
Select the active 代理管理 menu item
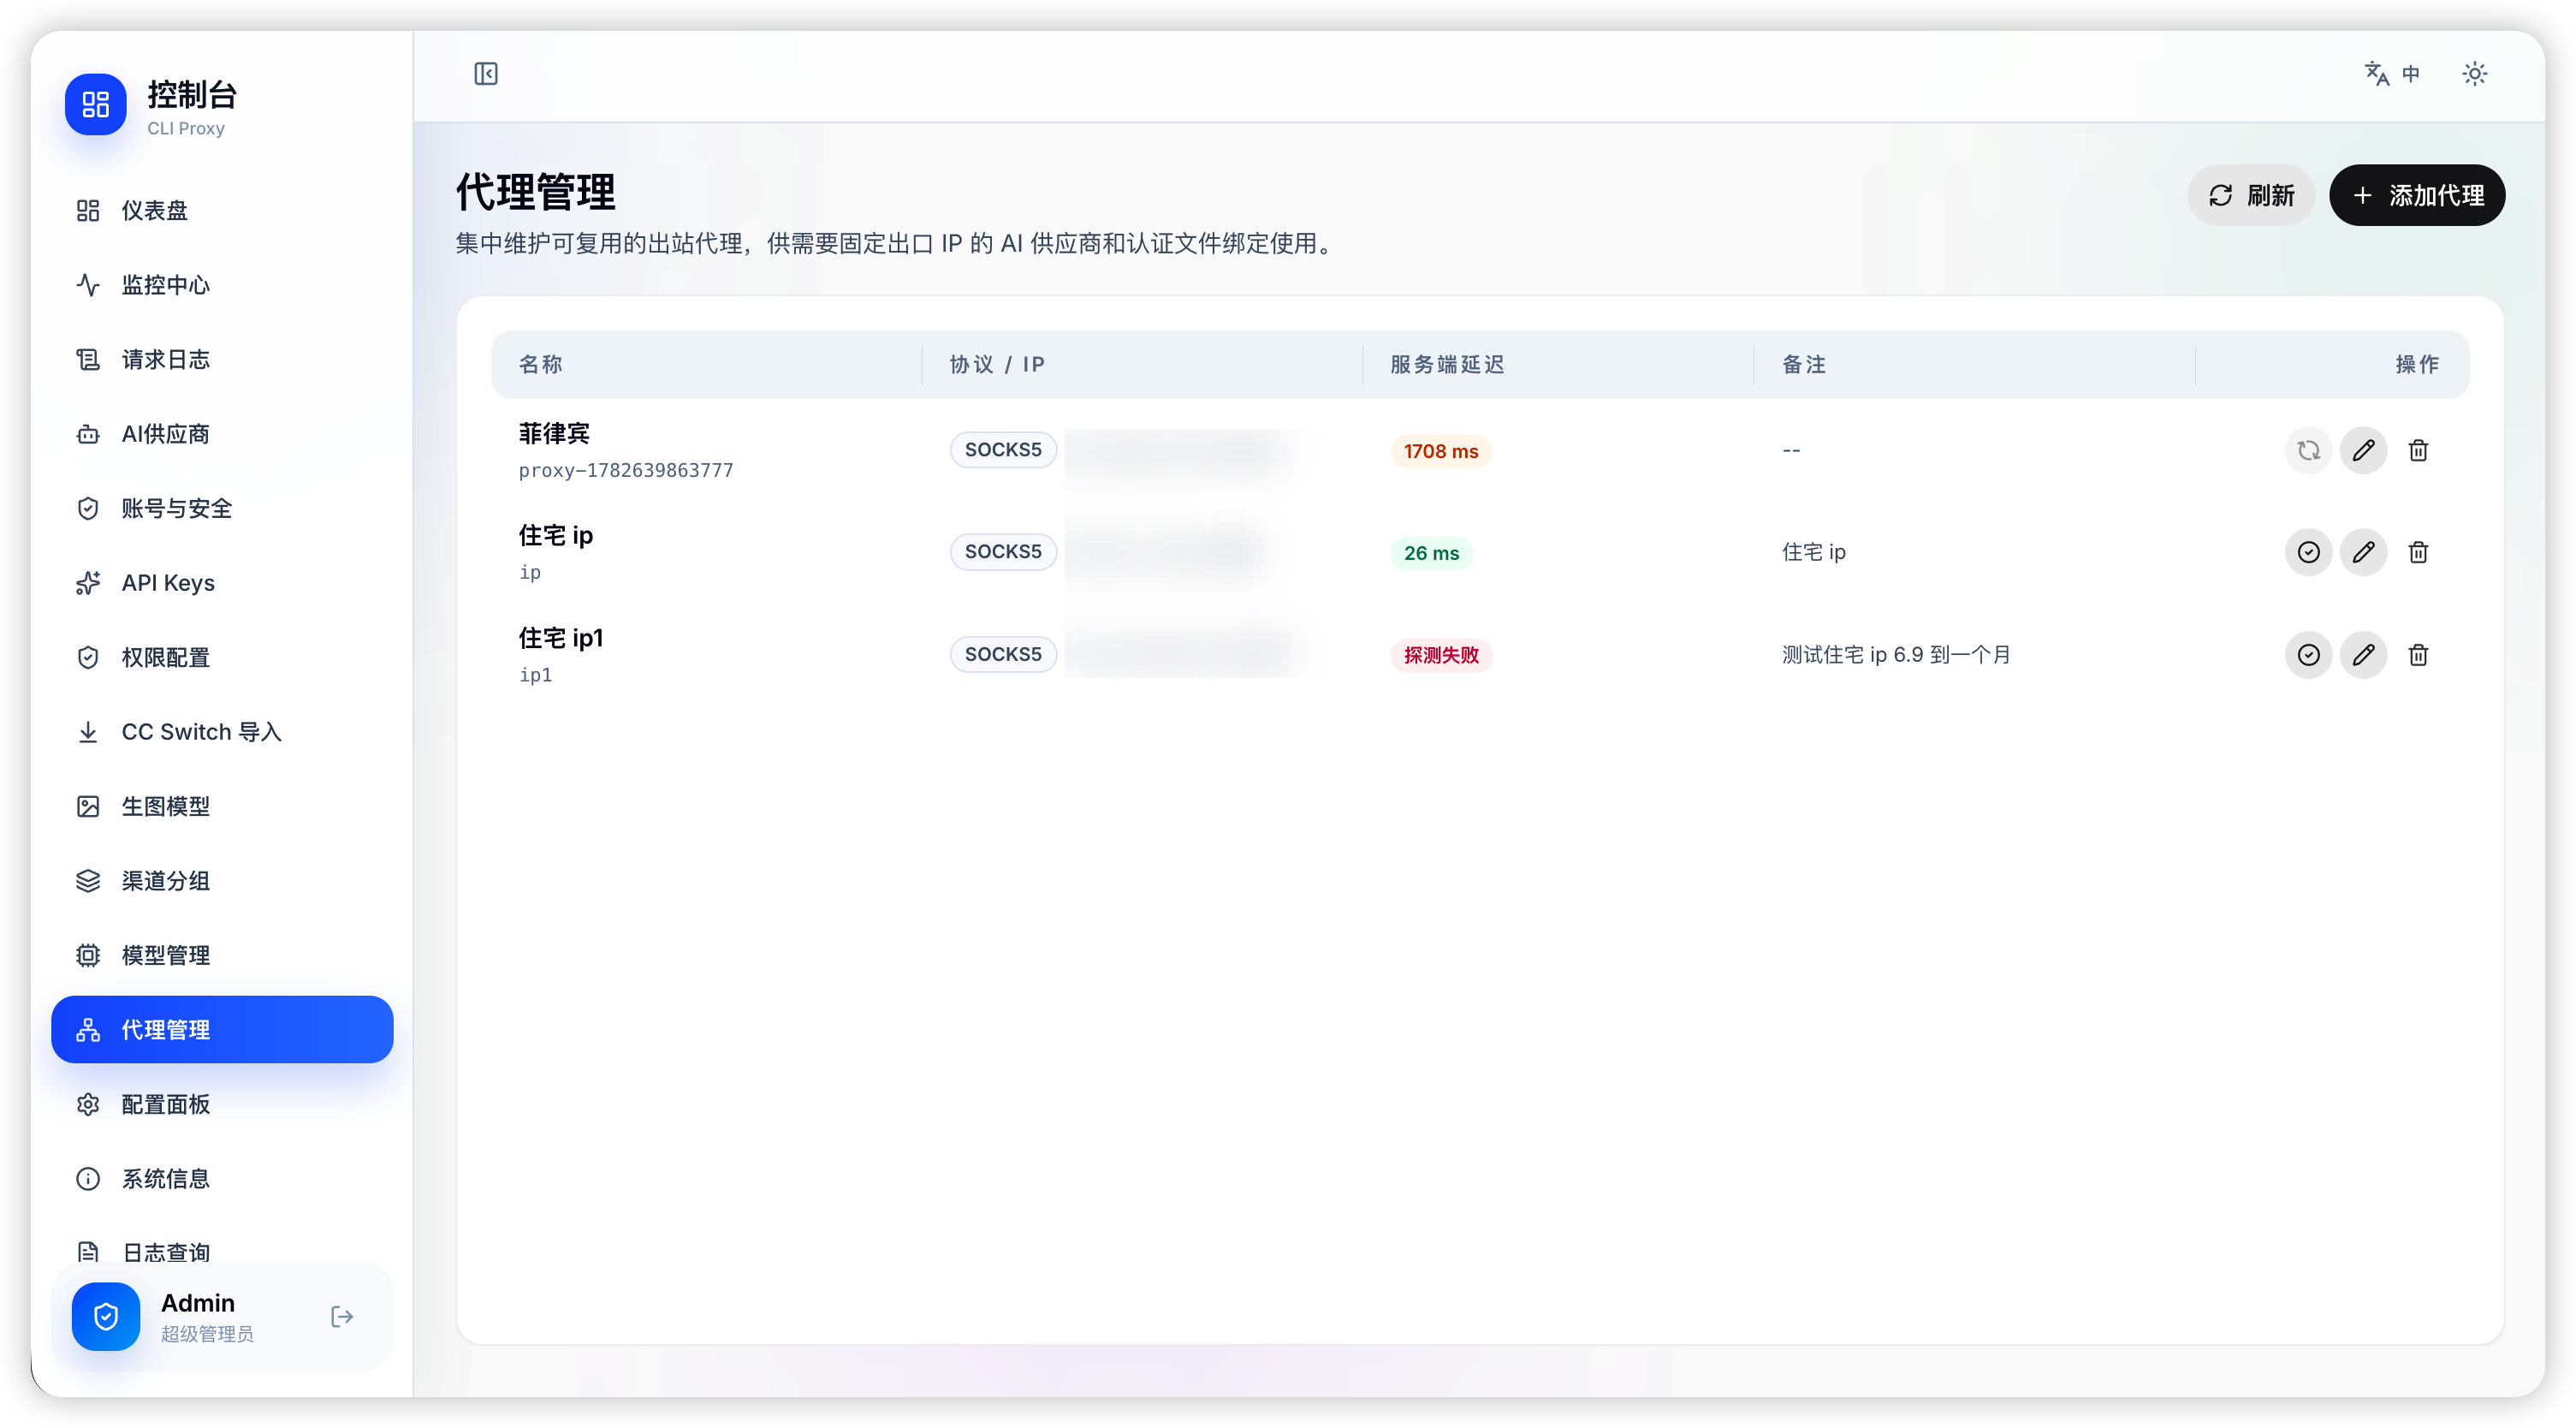[222, 1030]
